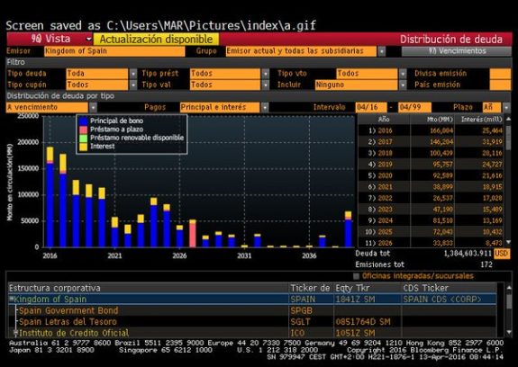Click the Intervalo end date 04/99 field
Screen dimensions: 518x367
click(x=414, y=107)
